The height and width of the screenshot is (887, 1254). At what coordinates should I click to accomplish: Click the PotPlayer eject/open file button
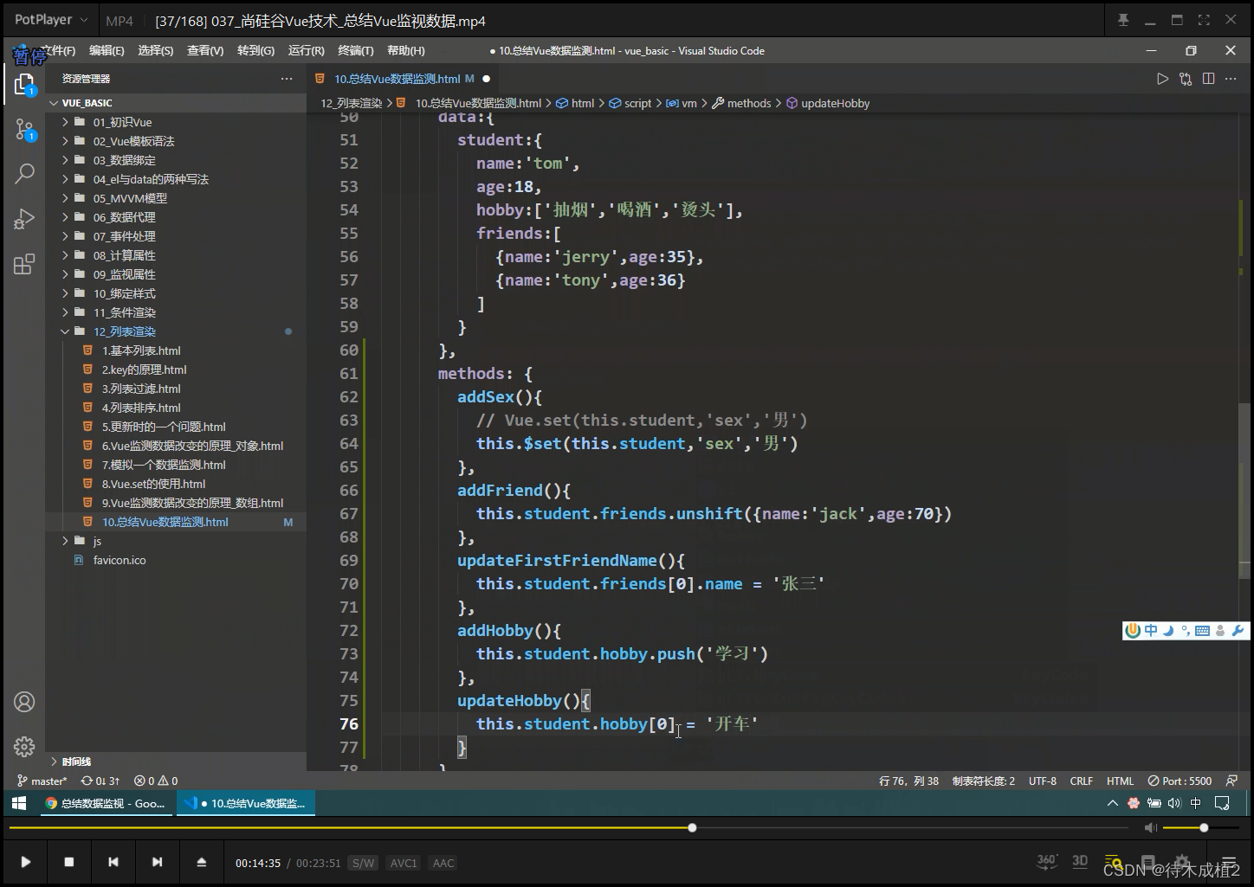click(x=202, y=862)
